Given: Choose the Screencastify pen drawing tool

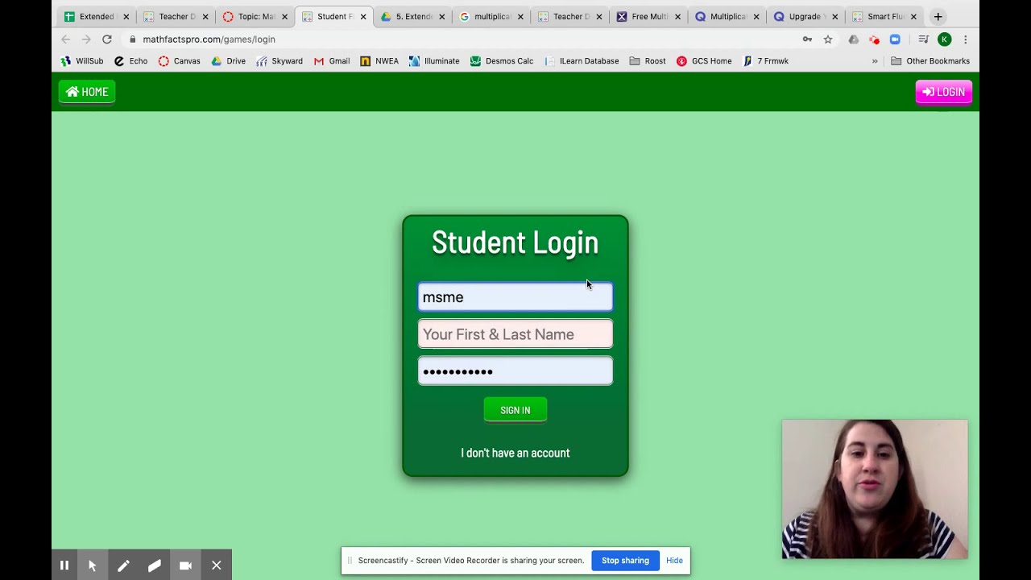Looking at the screenshot, I should (123, 565).
